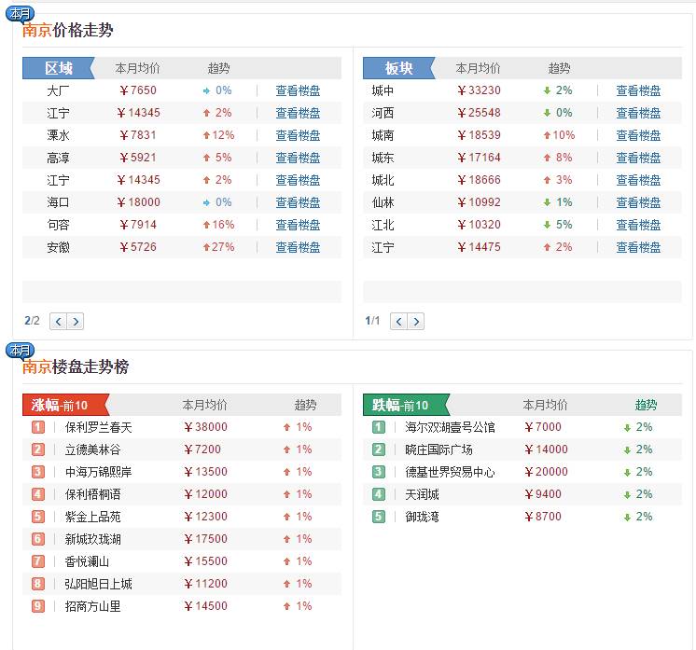Click the green down arrow in 江北 5% trend

click(547, 225)
